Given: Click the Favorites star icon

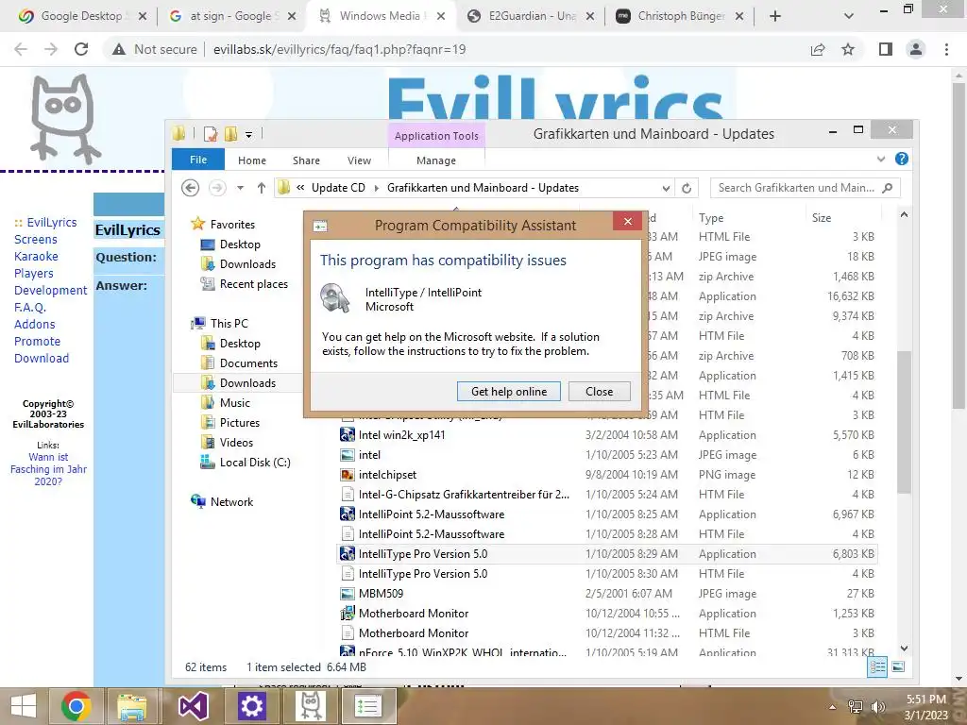Looking at the screenshot, I should (198, 224).
